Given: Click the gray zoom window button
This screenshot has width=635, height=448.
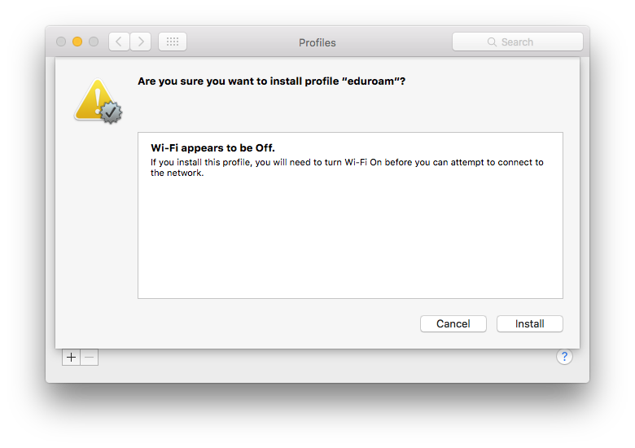Looking at the screenshot, I should pos(94,42).
